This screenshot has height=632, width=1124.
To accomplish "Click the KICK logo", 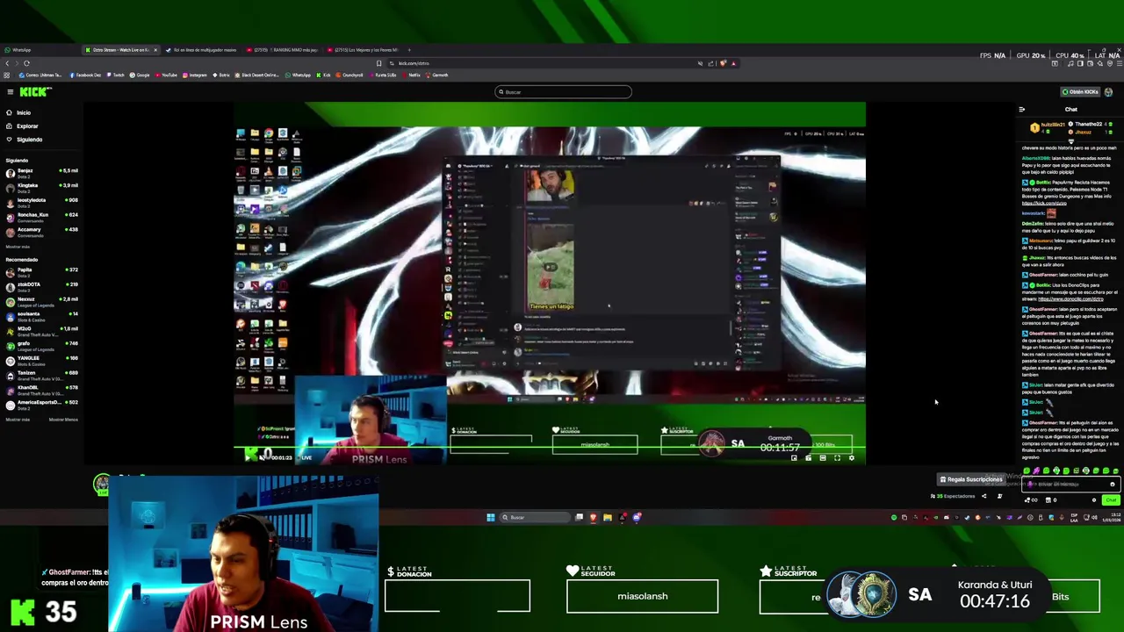I will point(35,91).
